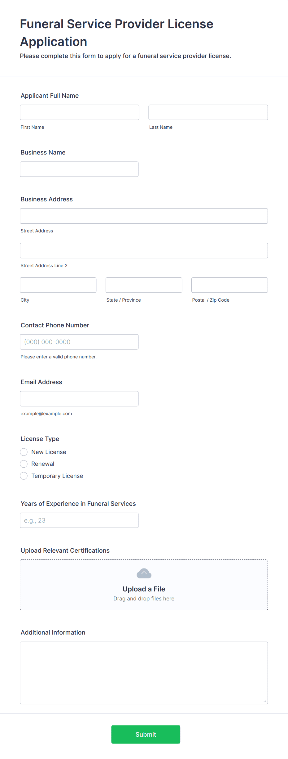Click inside the Additional Information textarea

pyautogui.click(x=144, y=673)
